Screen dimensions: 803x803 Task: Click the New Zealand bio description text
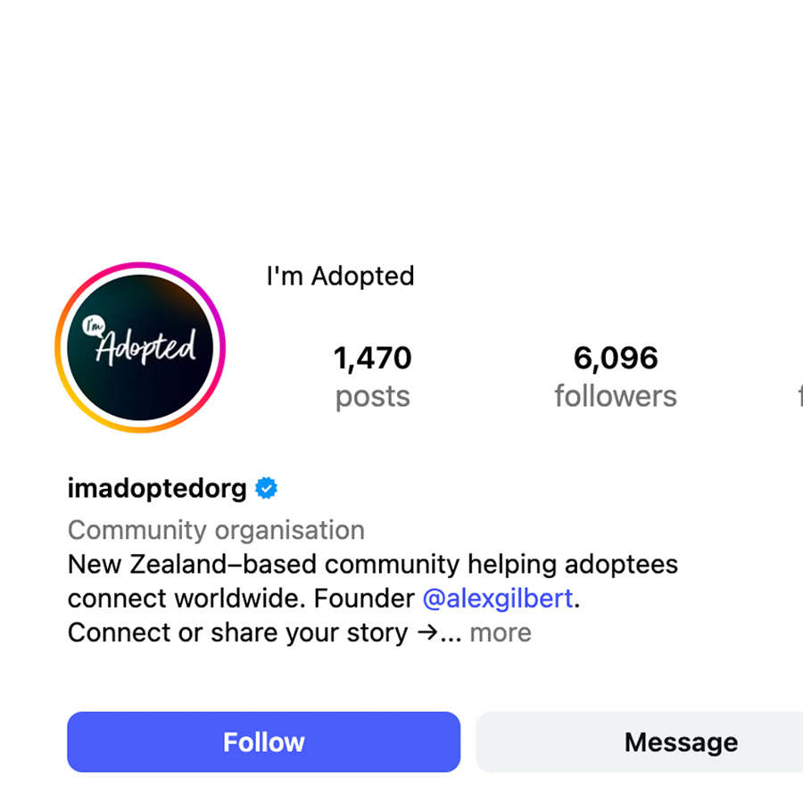click(x=372, y=564)
